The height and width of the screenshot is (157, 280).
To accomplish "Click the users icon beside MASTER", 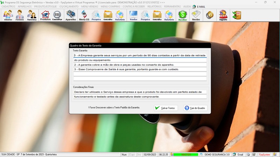I will [x=172, y=155].
